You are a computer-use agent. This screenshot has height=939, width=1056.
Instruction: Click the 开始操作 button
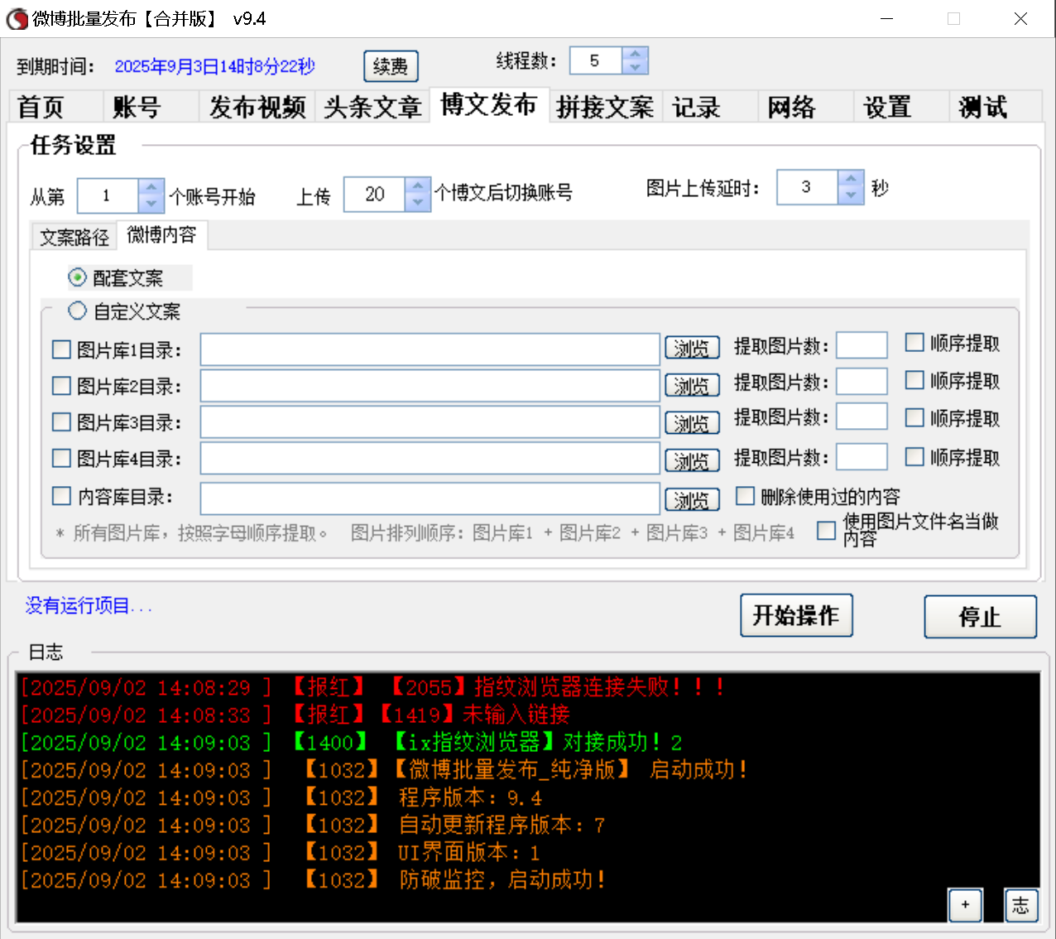[796, 615]
